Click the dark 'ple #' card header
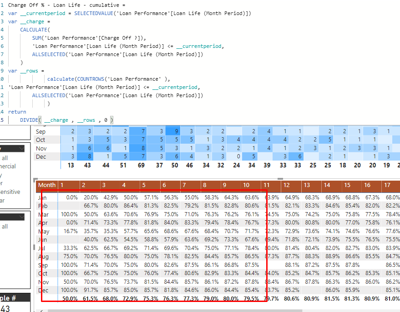400x312 pixels. pos(15,298)
